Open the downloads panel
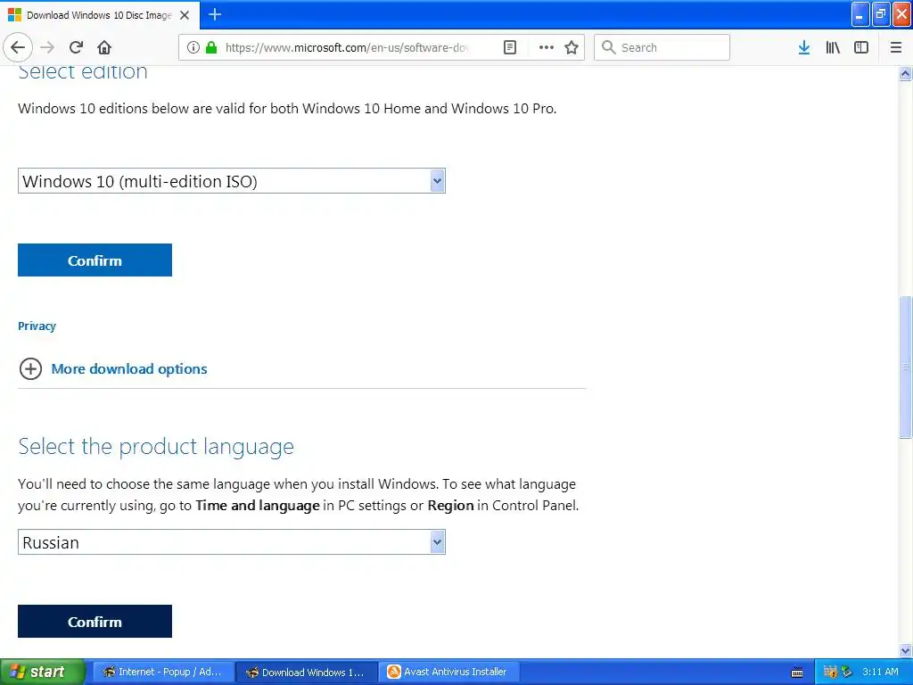This screenshot has height=685, width=913. point(804,47)
